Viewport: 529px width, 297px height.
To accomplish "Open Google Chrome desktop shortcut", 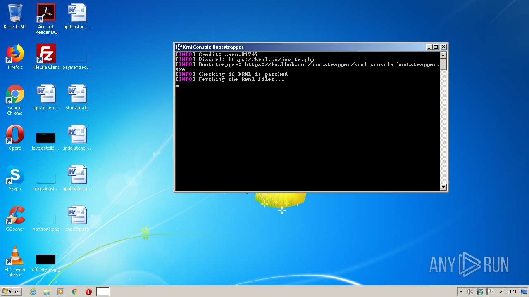I will pos(15,100).
